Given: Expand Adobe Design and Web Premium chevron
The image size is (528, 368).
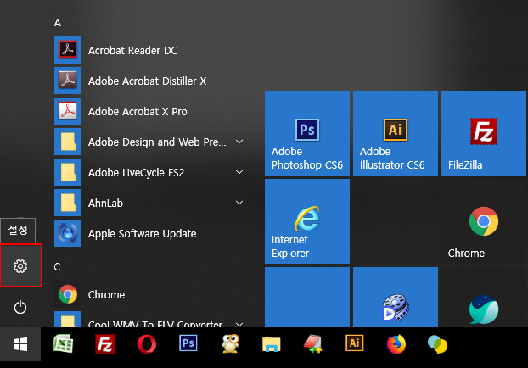Looking at the screenshot, I should tap(239, 142).
